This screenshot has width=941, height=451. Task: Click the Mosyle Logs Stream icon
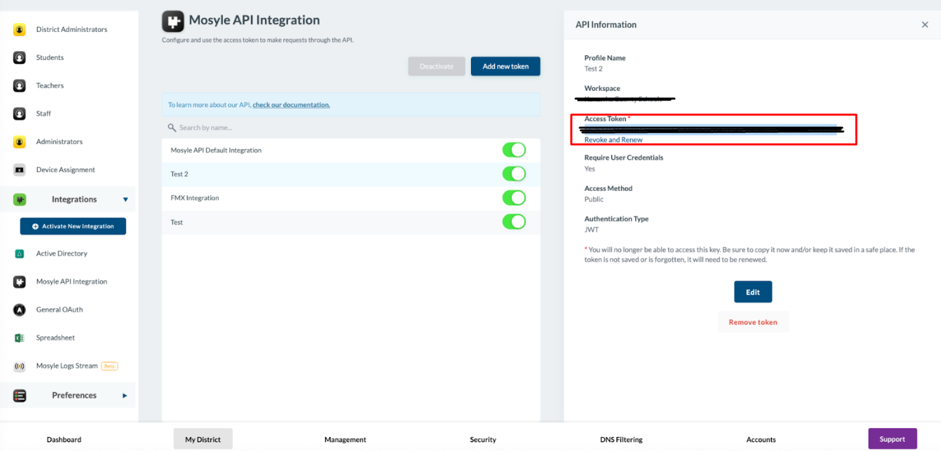click(x=19, y=366)
